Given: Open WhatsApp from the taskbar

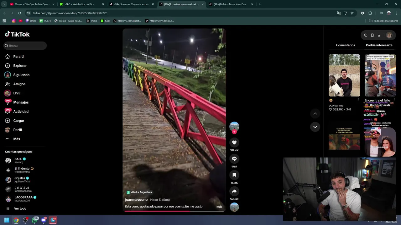Looking at the screenshot, I should pyautogui.click(x=35, y=220).
